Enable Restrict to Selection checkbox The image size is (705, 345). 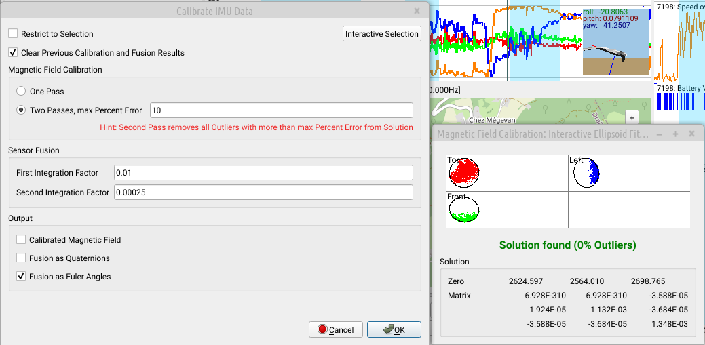coord(13,34)
